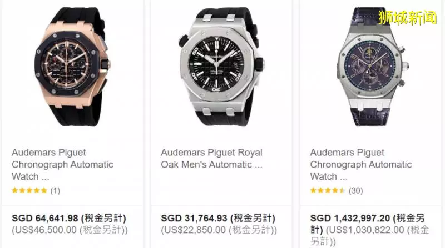Open the (1) review count
This screenshot has height=248, width=445.
tap(55, 190)
